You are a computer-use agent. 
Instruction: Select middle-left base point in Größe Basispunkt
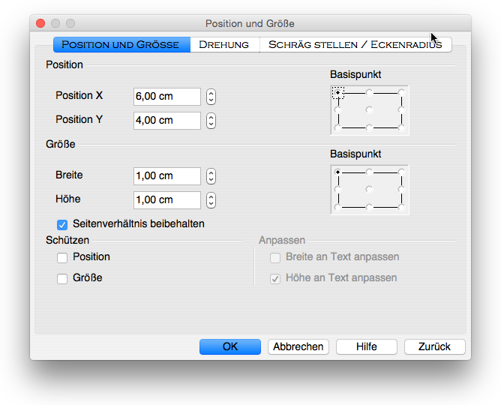[337, 190]
